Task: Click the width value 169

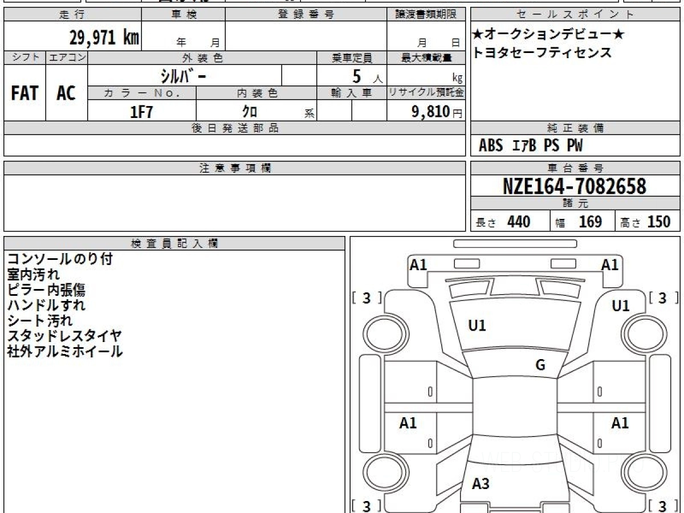Action: (591, 222)
